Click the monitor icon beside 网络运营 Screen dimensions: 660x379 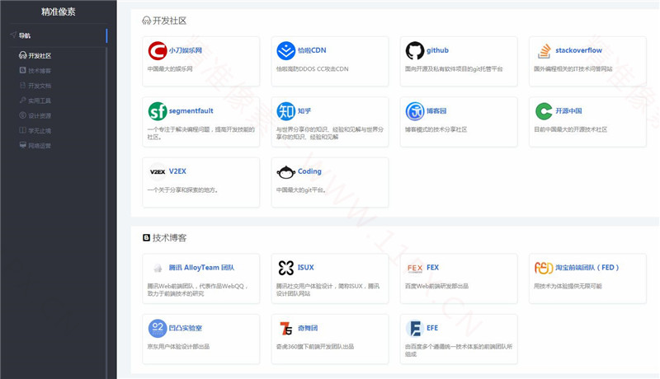tap(23, 145)
